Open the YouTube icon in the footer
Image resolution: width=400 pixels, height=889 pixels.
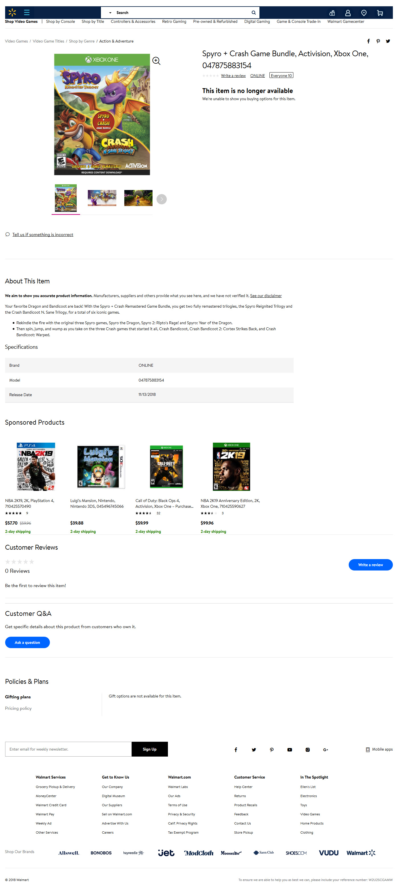(289, 749)
